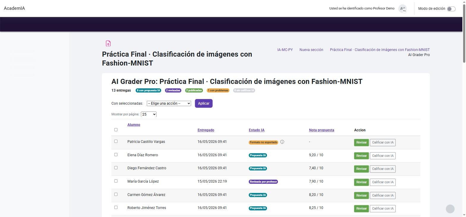Click Calificar con IA for Carmen Gómez Álvarez
The width and height of the screenshot is (466, 217).
coord(383,196)
